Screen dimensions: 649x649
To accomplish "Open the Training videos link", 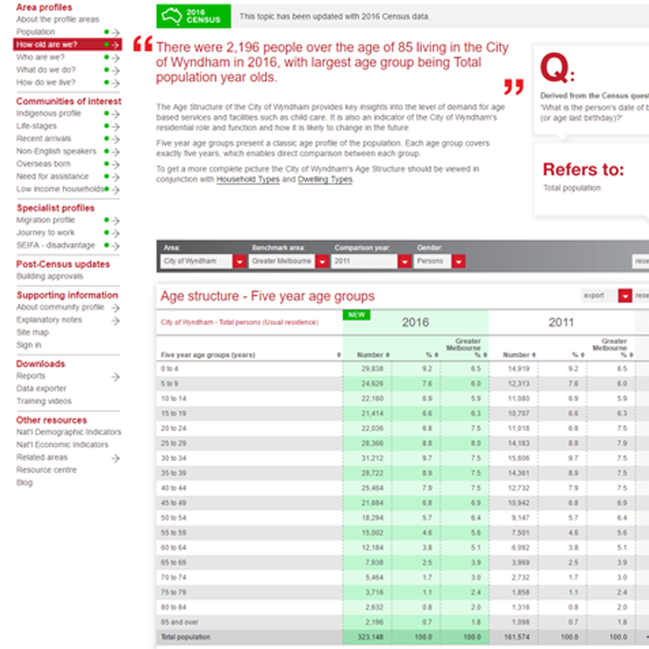I will 44,401.
